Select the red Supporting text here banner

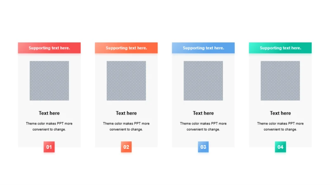[49, 48]
